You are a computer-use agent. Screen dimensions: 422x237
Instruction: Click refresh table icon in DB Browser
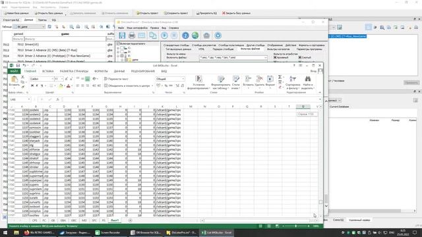[x=49, y=27]
